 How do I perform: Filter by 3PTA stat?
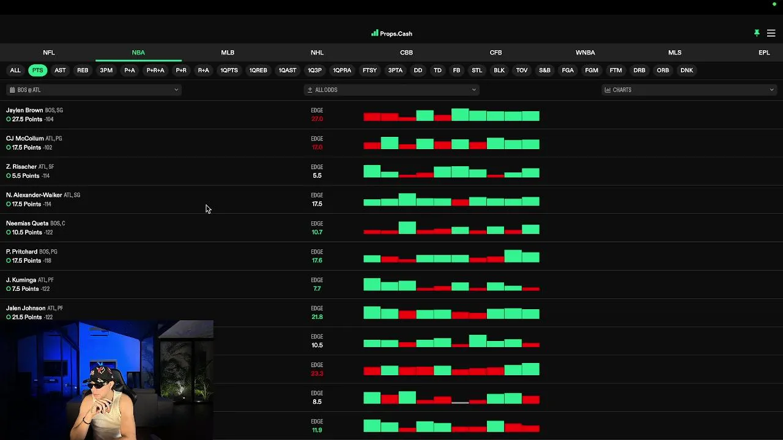[x=395, y=70]
